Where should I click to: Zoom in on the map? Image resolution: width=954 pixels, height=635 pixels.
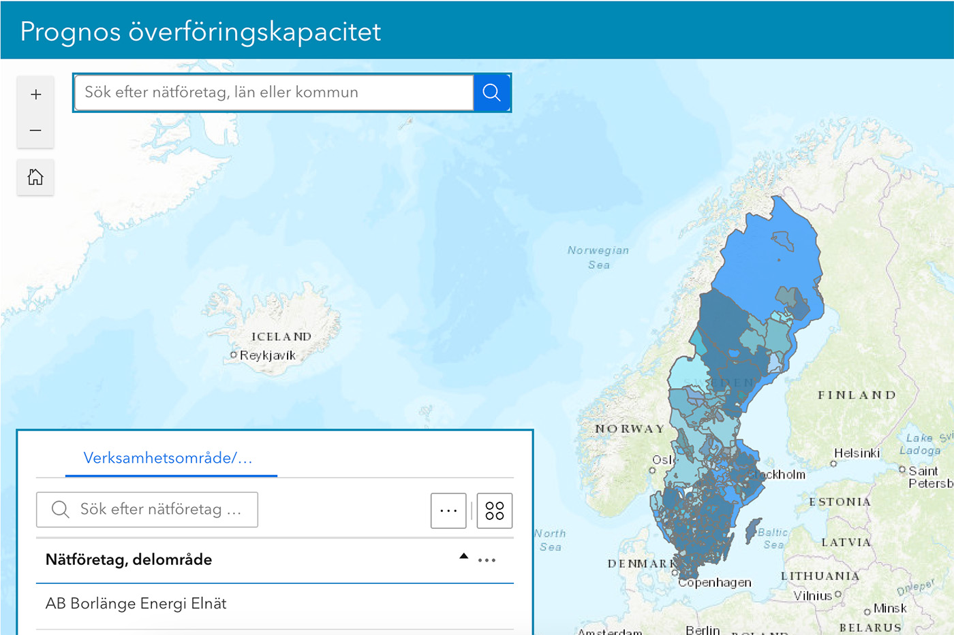coord(35,95)
